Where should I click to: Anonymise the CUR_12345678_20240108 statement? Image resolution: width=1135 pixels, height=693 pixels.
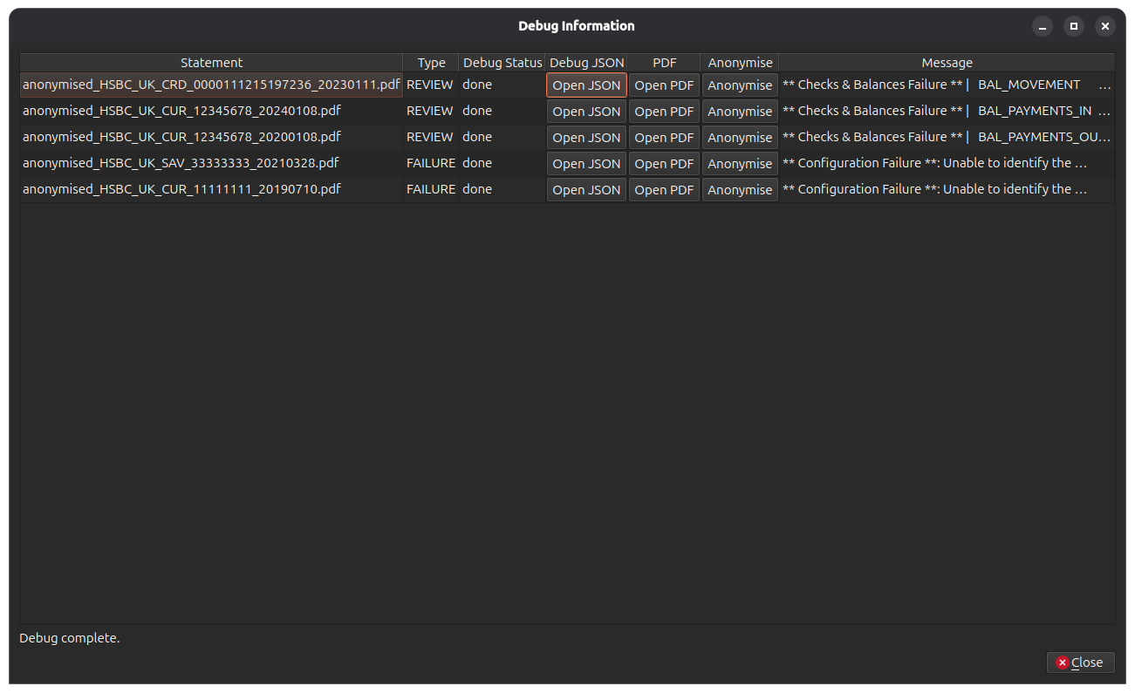pyautogui.click(x=740, y=112)
